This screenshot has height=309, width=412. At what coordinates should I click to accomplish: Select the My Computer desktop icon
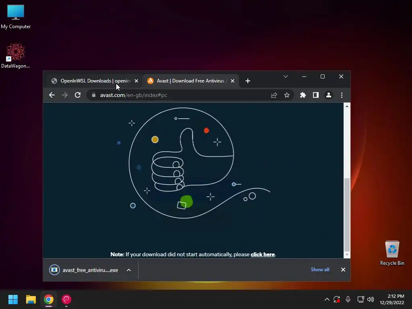coord(16,17)
